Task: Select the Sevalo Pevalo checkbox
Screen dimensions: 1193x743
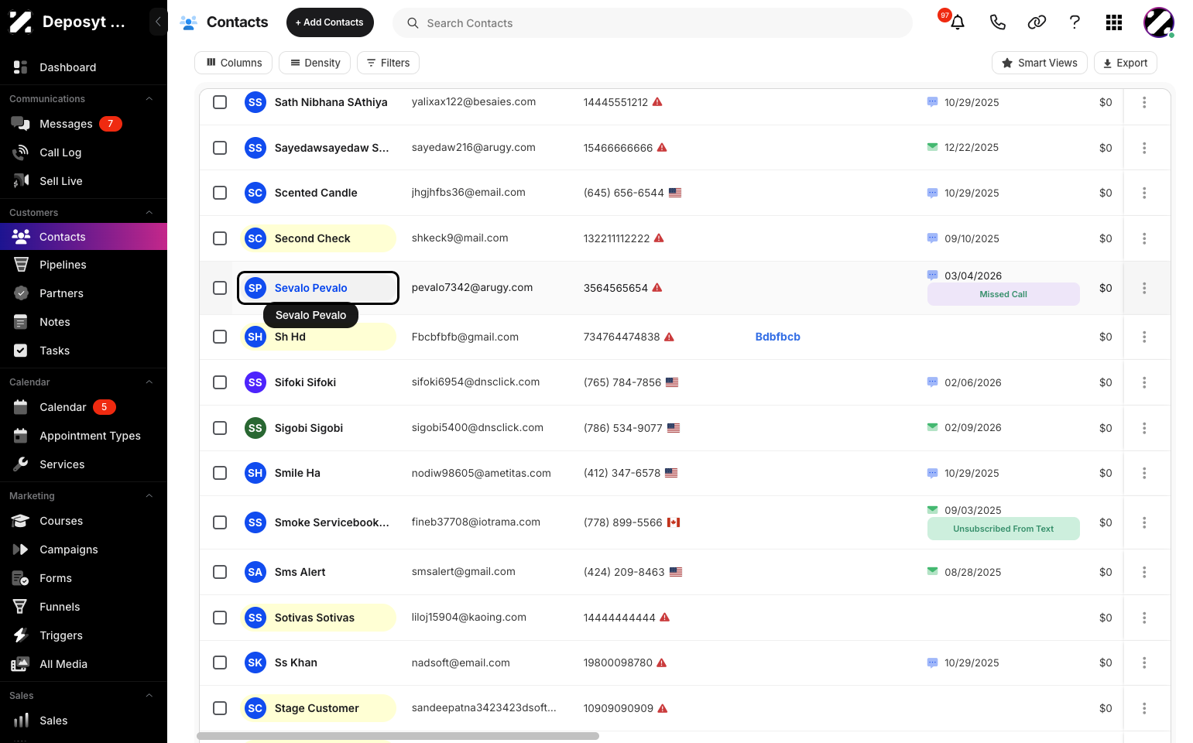Action: pos(220,288)
